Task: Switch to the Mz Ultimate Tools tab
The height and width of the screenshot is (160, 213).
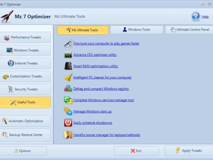Action: (x=83, y=30)
